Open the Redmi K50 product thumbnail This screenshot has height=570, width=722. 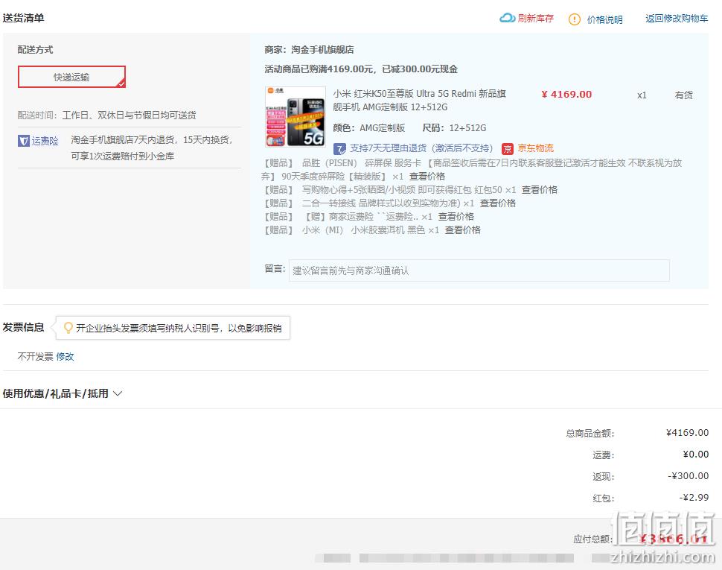point(295,116)
